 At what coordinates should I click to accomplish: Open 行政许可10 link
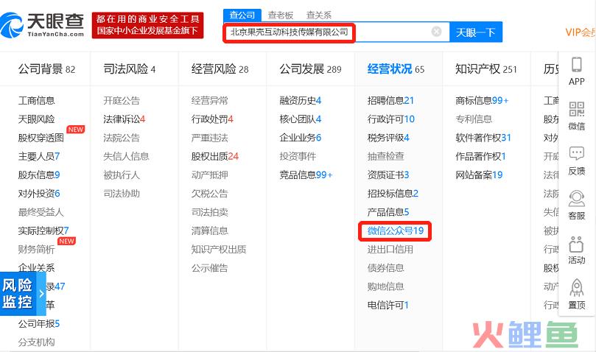[391, 119]
